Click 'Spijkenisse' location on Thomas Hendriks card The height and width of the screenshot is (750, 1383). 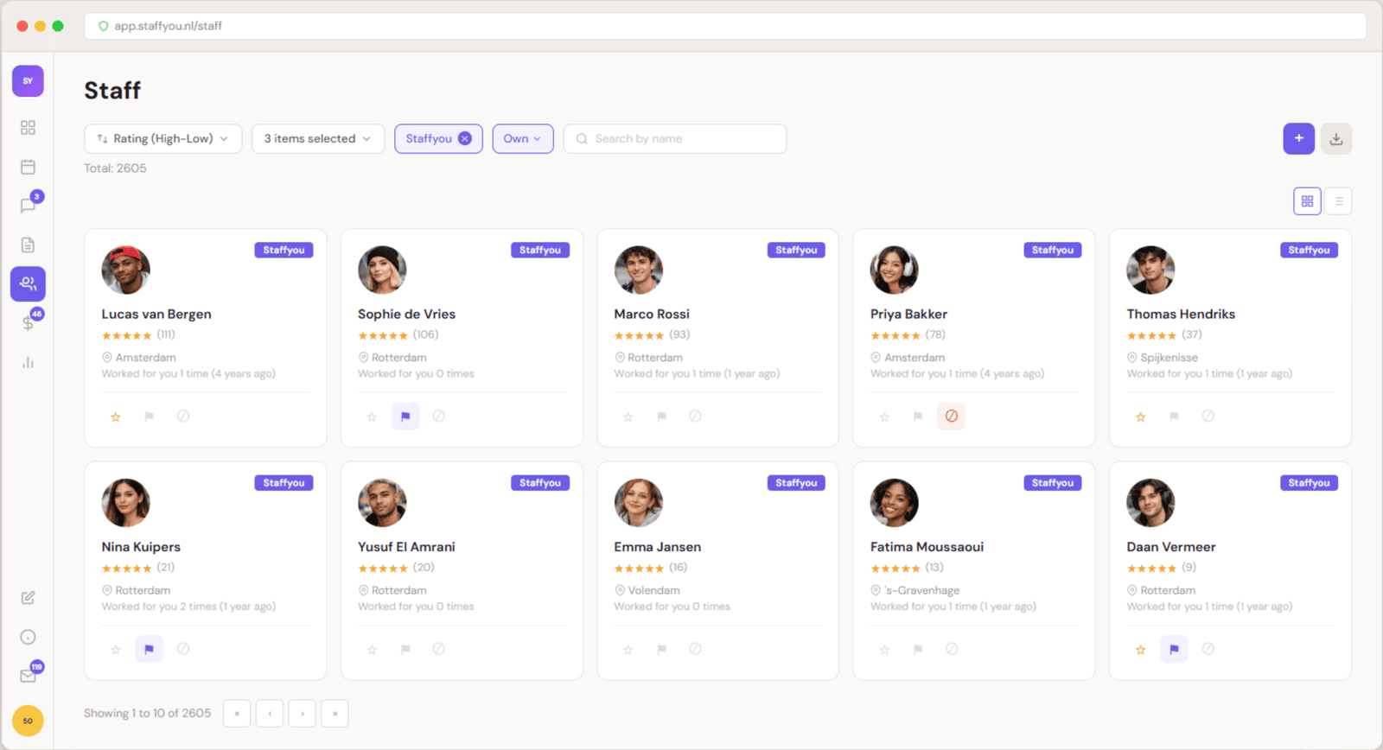(x=1169, y=358)
